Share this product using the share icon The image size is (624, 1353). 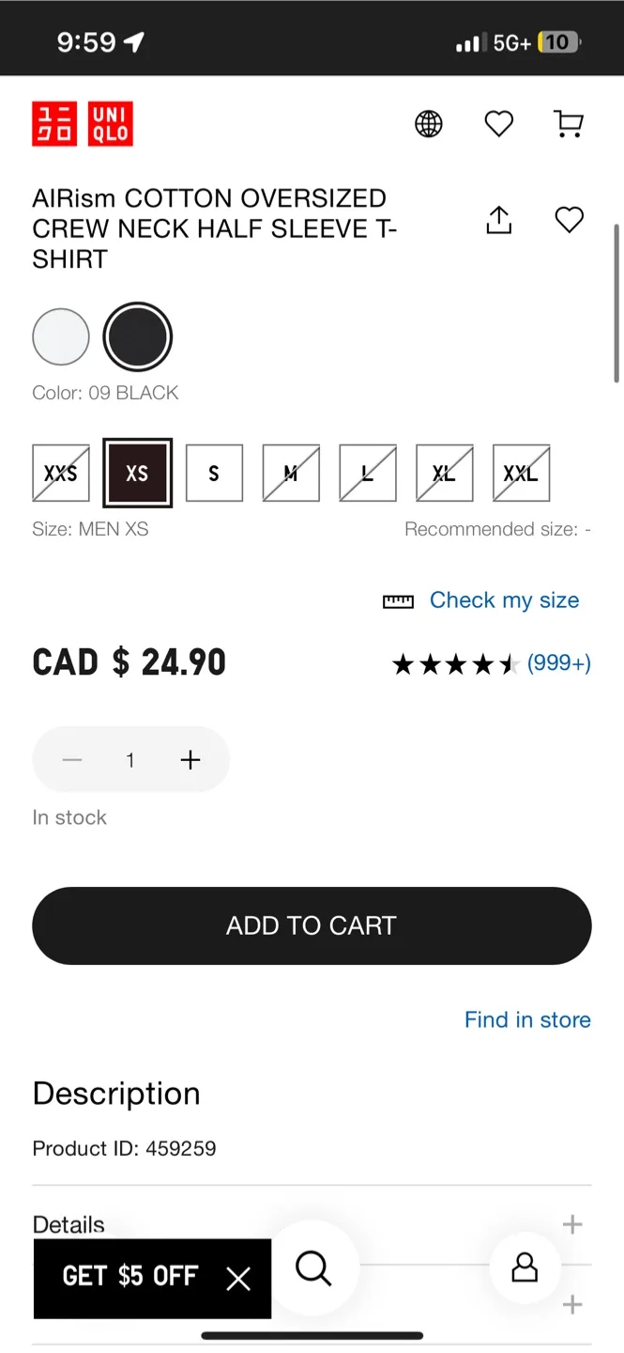498,220
